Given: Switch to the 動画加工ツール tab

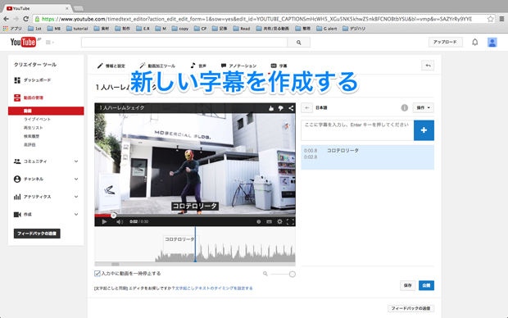Looking at the screenshot, I should pos(157,66).
